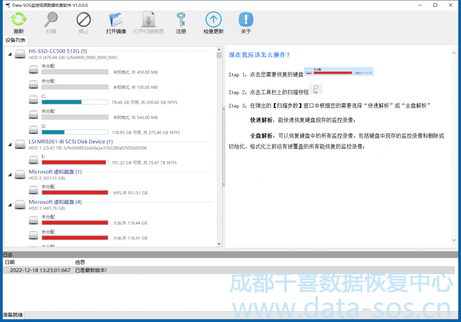Collapse Microsoft 虚拟磁盘 (4) node
The height and width of the screenshot is (322, 461).
tap(10, 204)
